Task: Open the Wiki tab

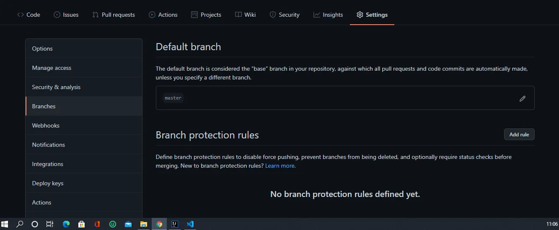Action: 245,15
